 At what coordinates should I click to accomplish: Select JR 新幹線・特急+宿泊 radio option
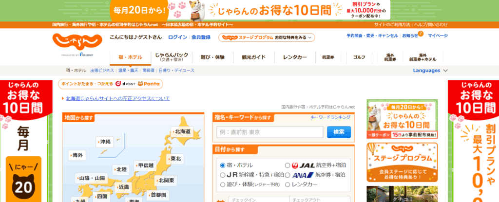[x=223, y=175]
